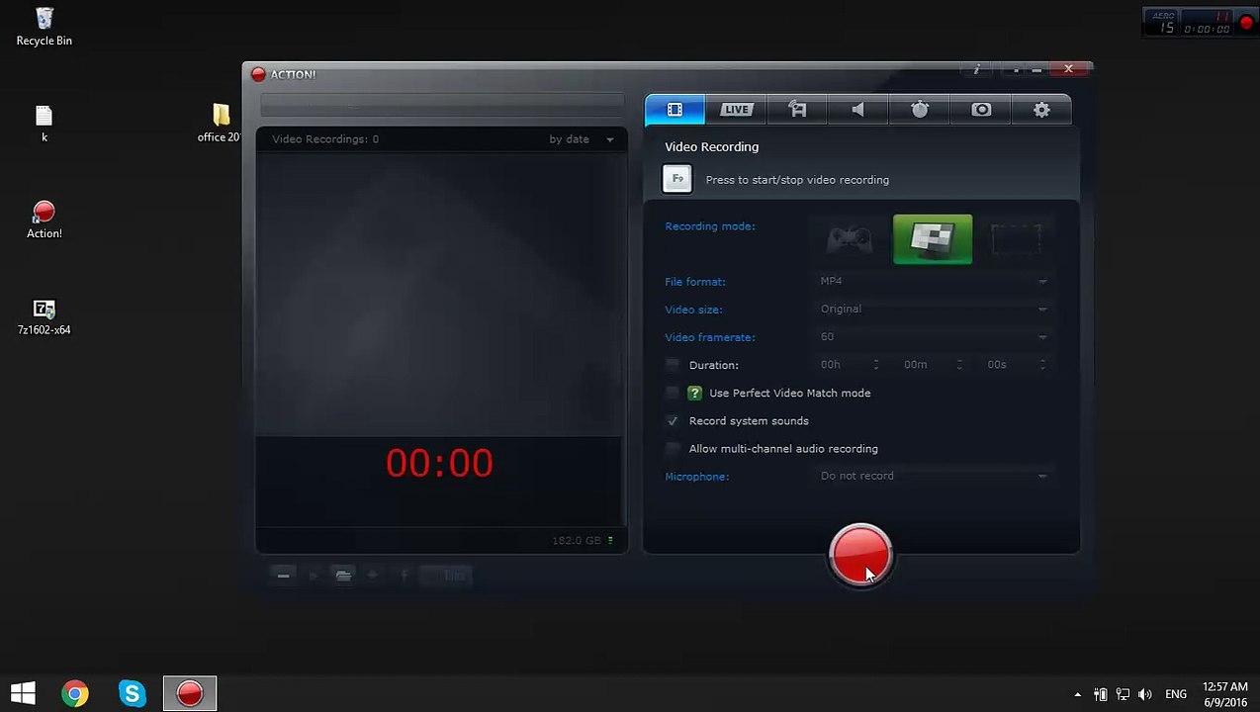This screenshot has height=712, width=1260.
Task: Click the 182.0 GB free space indicator
Action: click(x=582, y=541)
